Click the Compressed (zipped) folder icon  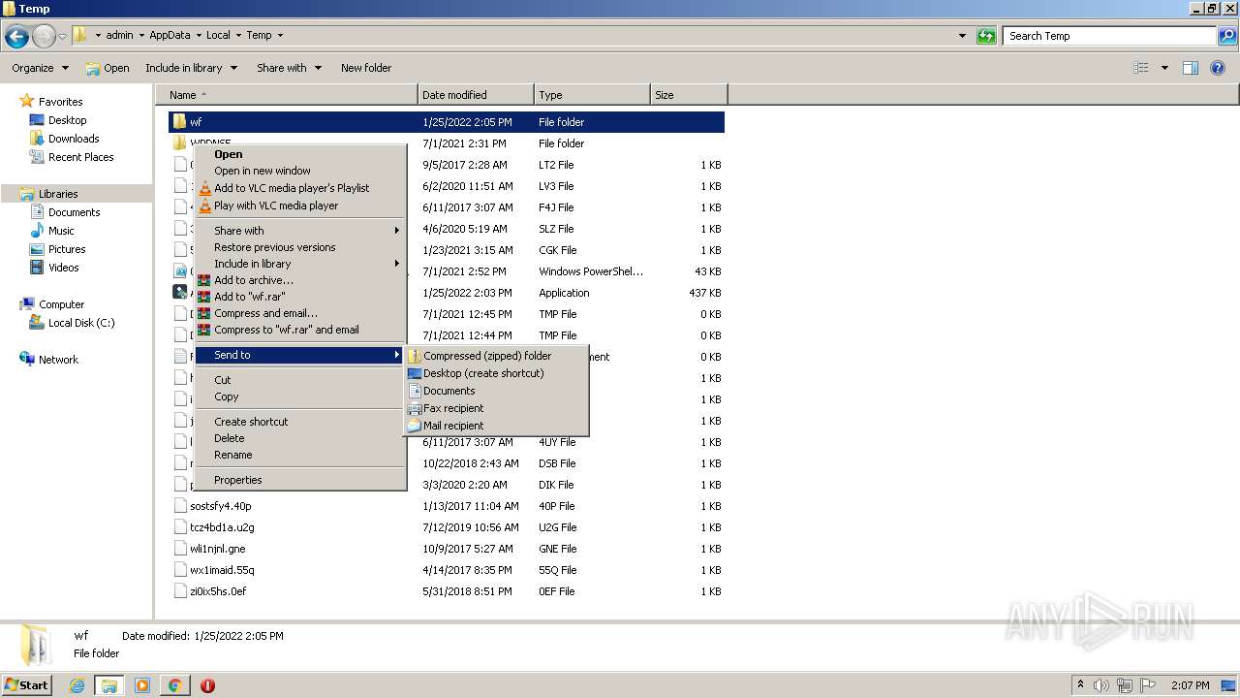point(415,356)
